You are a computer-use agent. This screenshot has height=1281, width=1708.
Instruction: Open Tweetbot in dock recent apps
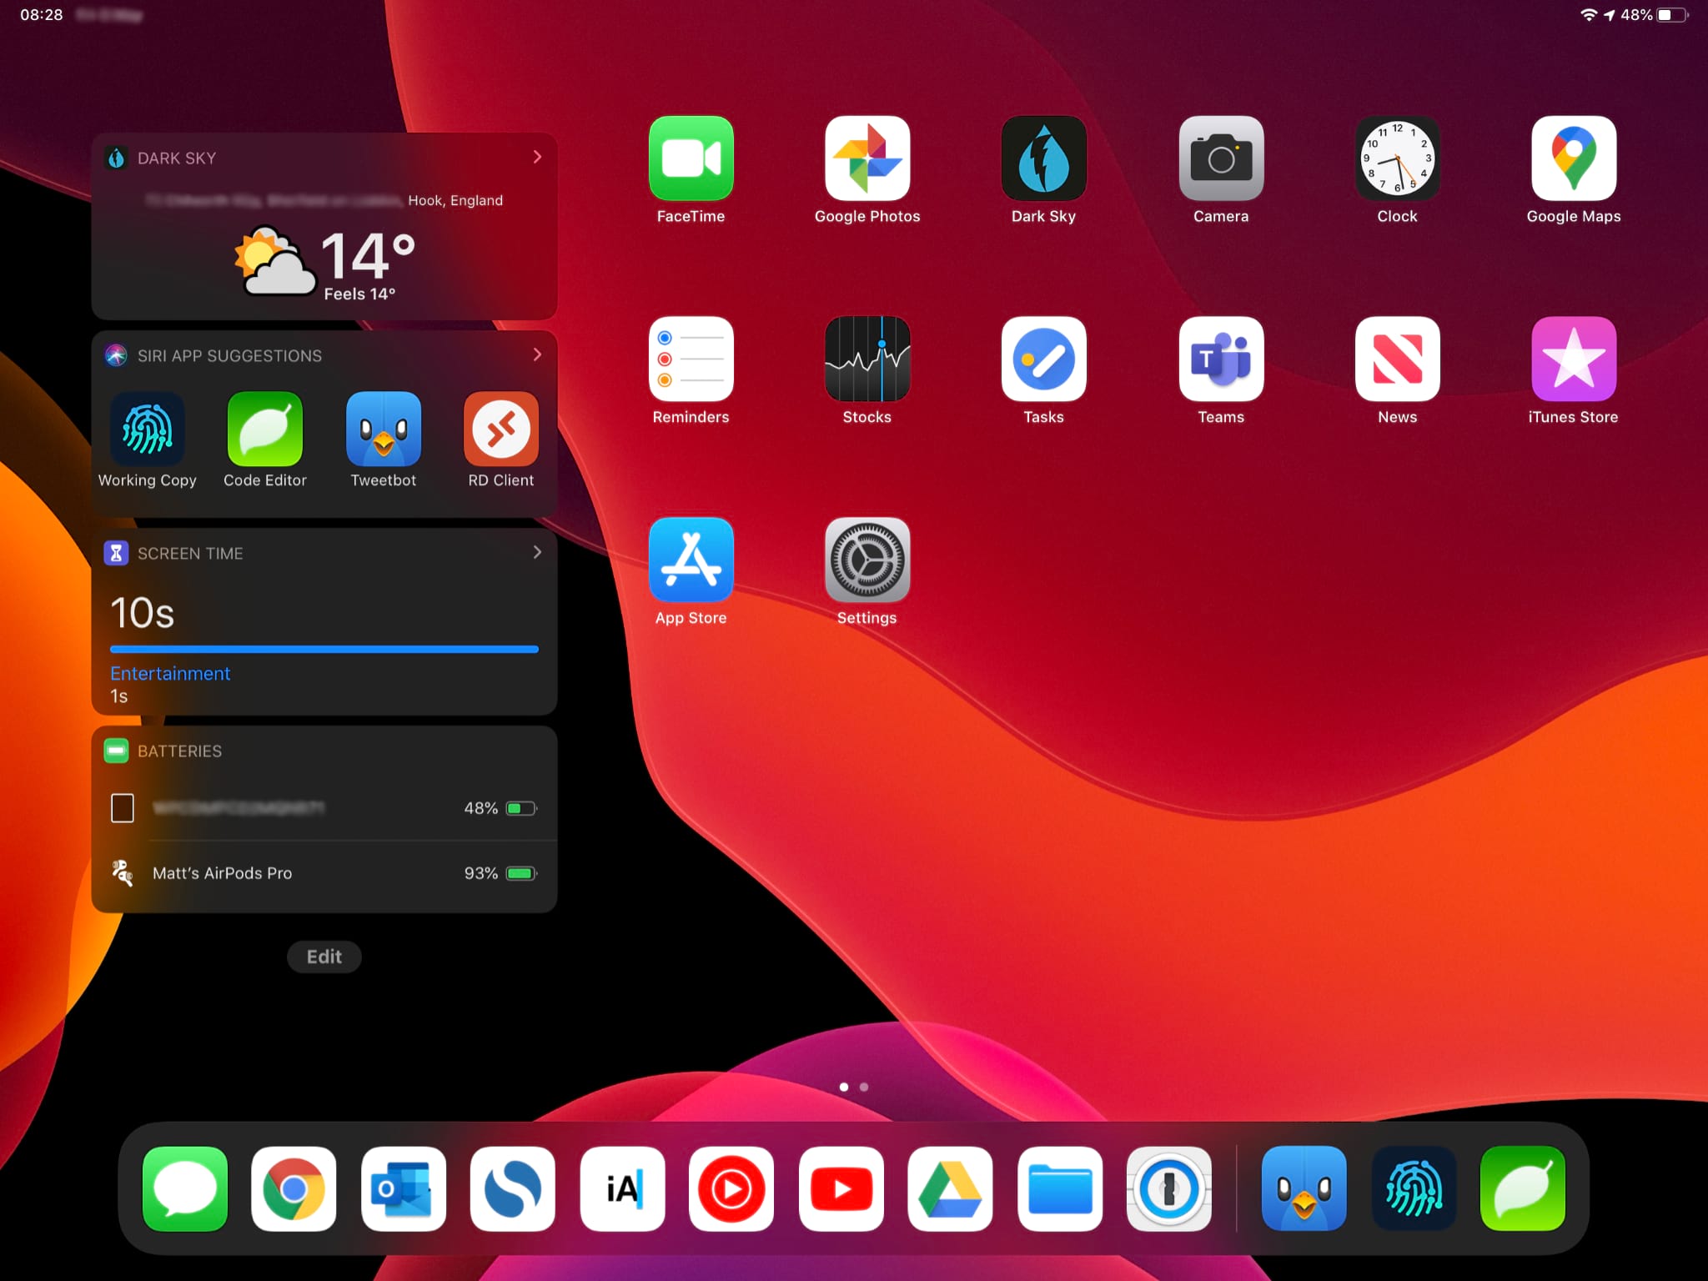point(1304,1189)
